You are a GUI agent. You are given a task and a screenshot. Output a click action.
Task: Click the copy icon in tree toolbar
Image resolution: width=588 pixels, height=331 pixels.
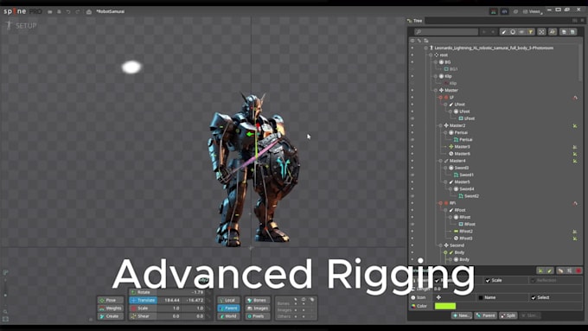click(564, 32)
